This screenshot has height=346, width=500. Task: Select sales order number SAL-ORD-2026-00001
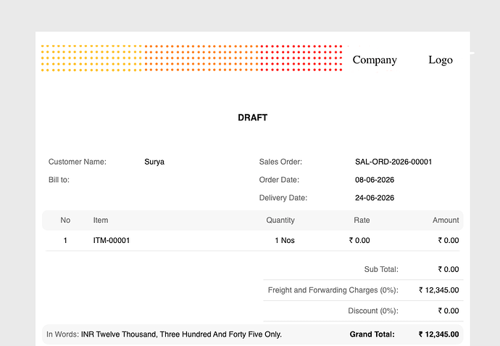tap(393, 162)
